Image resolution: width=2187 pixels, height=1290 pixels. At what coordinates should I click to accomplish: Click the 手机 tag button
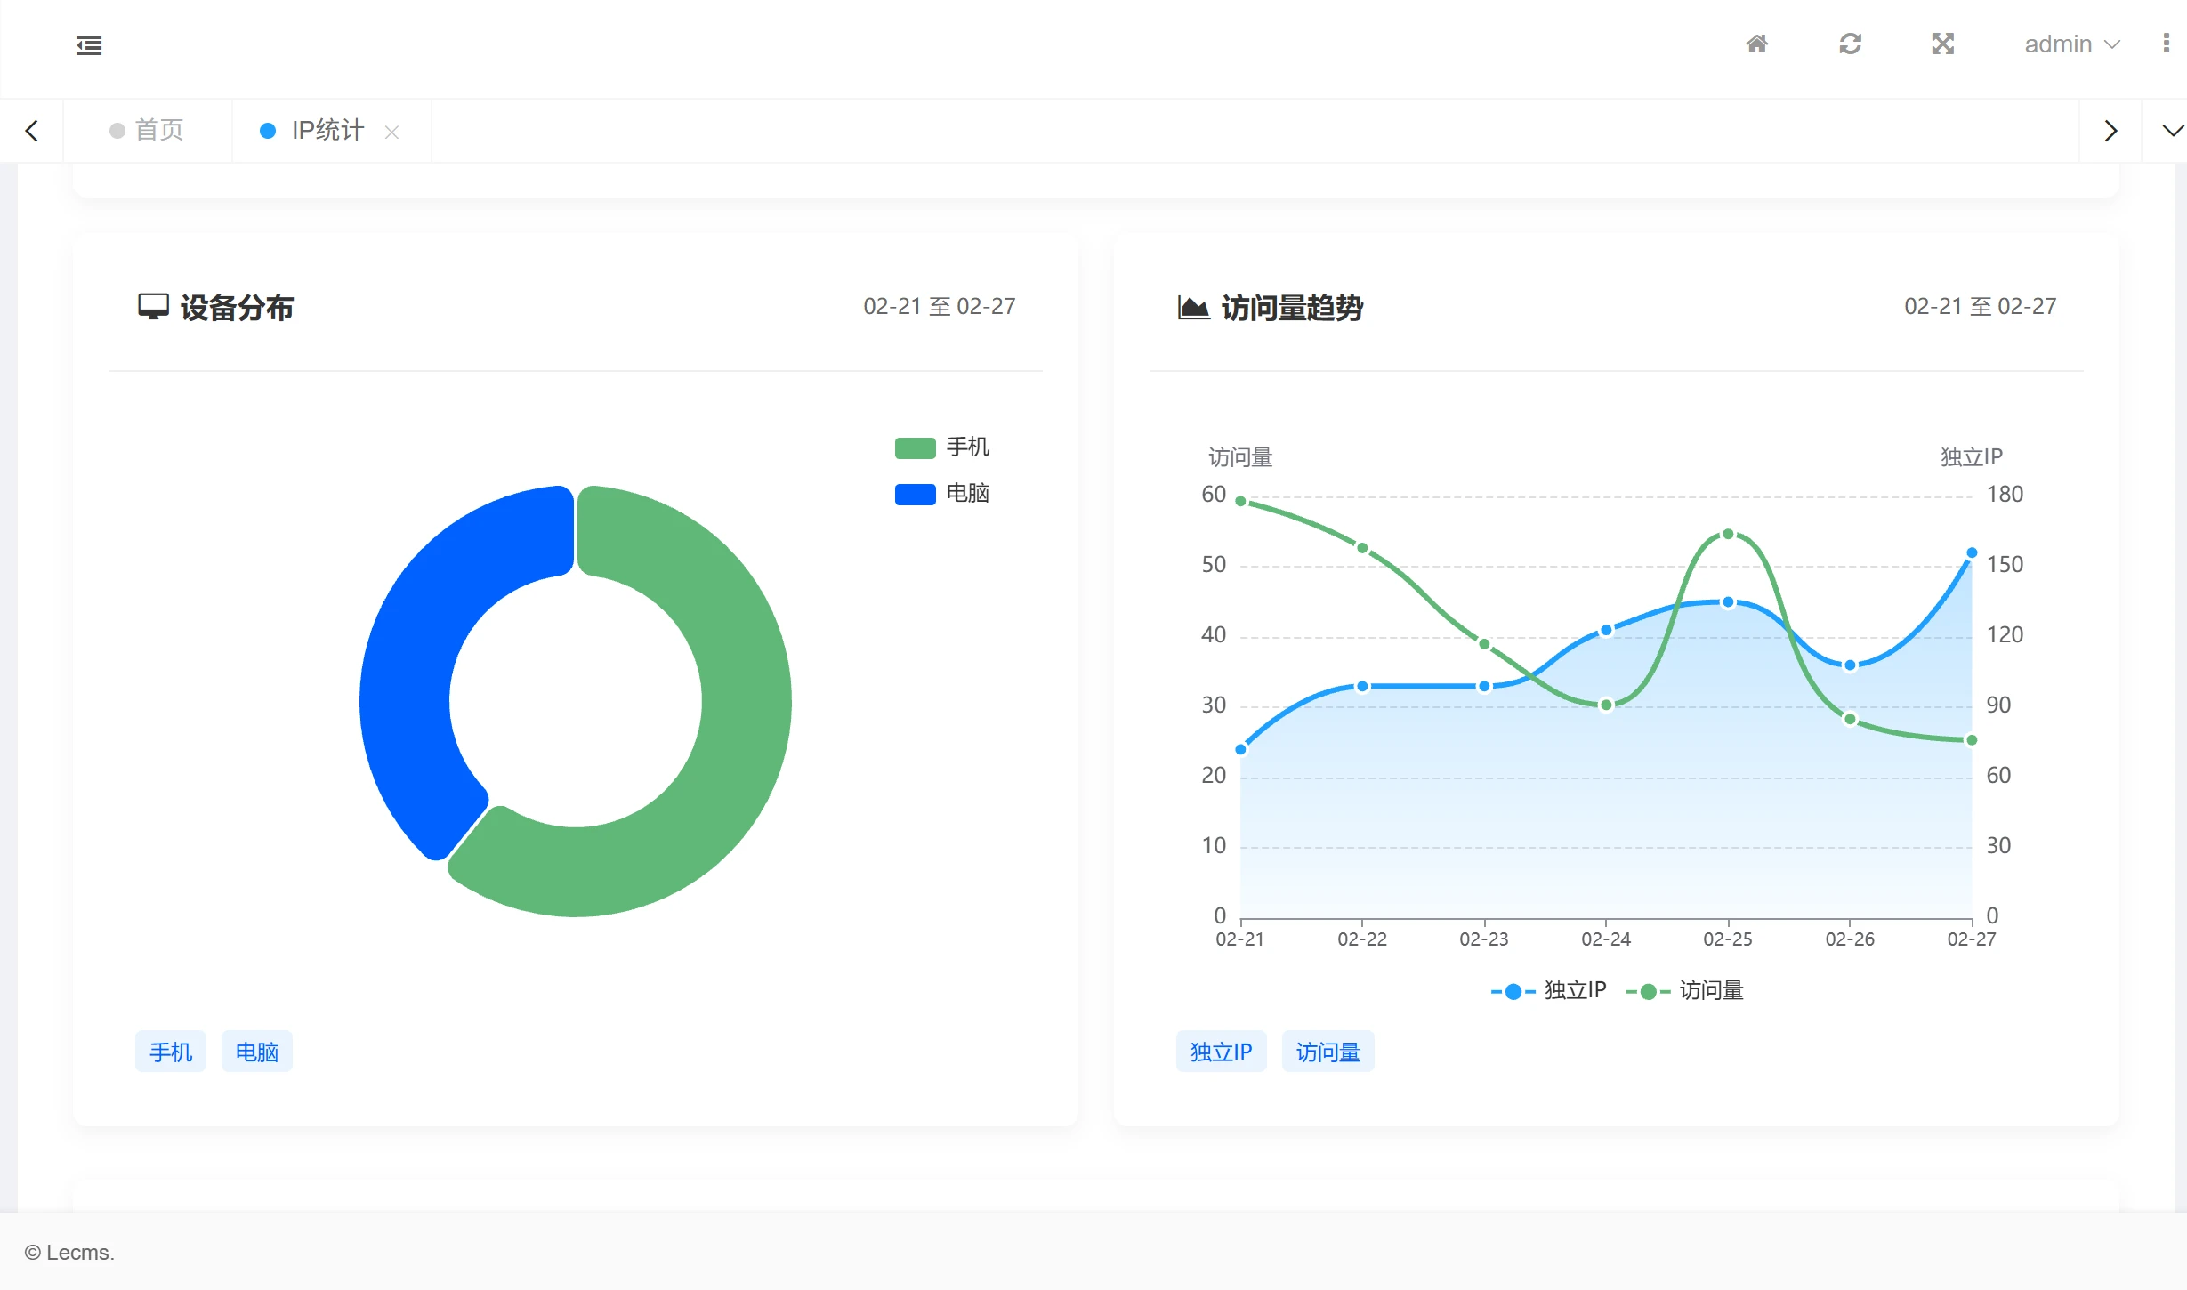point(171,1052)
